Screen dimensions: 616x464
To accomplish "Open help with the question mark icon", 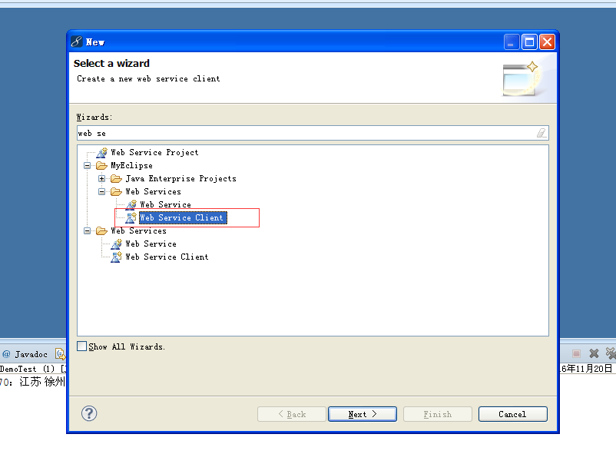I will (x=89, y=413).
